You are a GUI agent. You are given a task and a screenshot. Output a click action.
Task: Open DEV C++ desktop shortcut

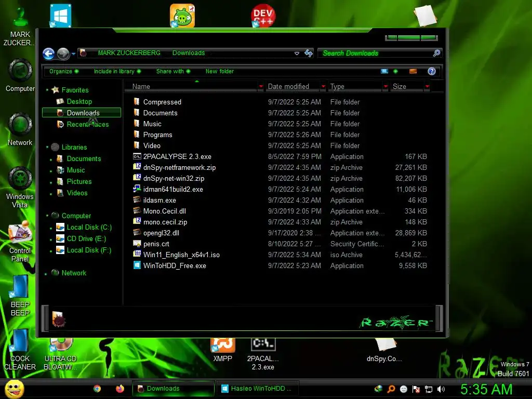(263, 16)
